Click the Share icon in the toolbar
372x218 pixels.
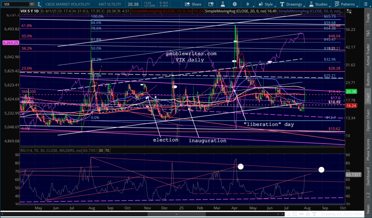[x=193, y=4]
